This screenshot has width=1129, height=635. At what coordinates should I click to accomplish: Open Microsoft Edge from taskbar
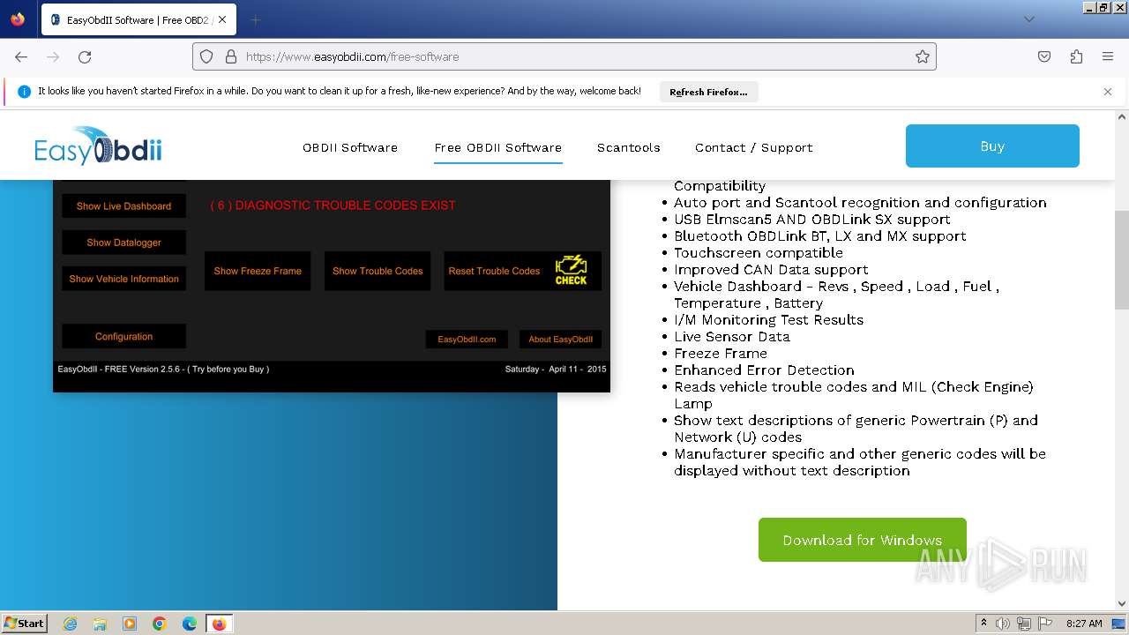pyautogui.click(x=190, y=624)
